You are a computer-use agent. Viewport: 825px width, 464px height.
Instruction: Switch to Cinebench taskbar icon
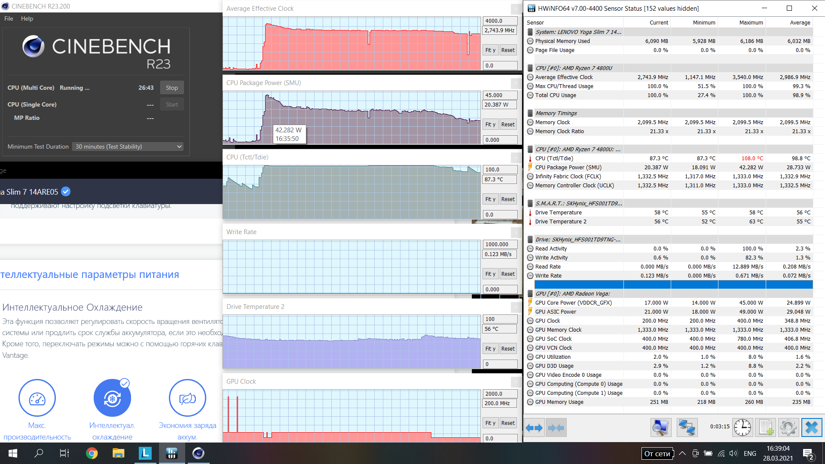[x=199, y=453]
